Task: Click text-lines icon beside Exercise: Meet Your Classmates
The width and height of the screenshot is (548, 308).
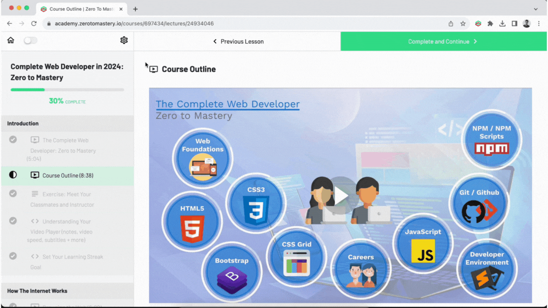Action: [35, 193]
